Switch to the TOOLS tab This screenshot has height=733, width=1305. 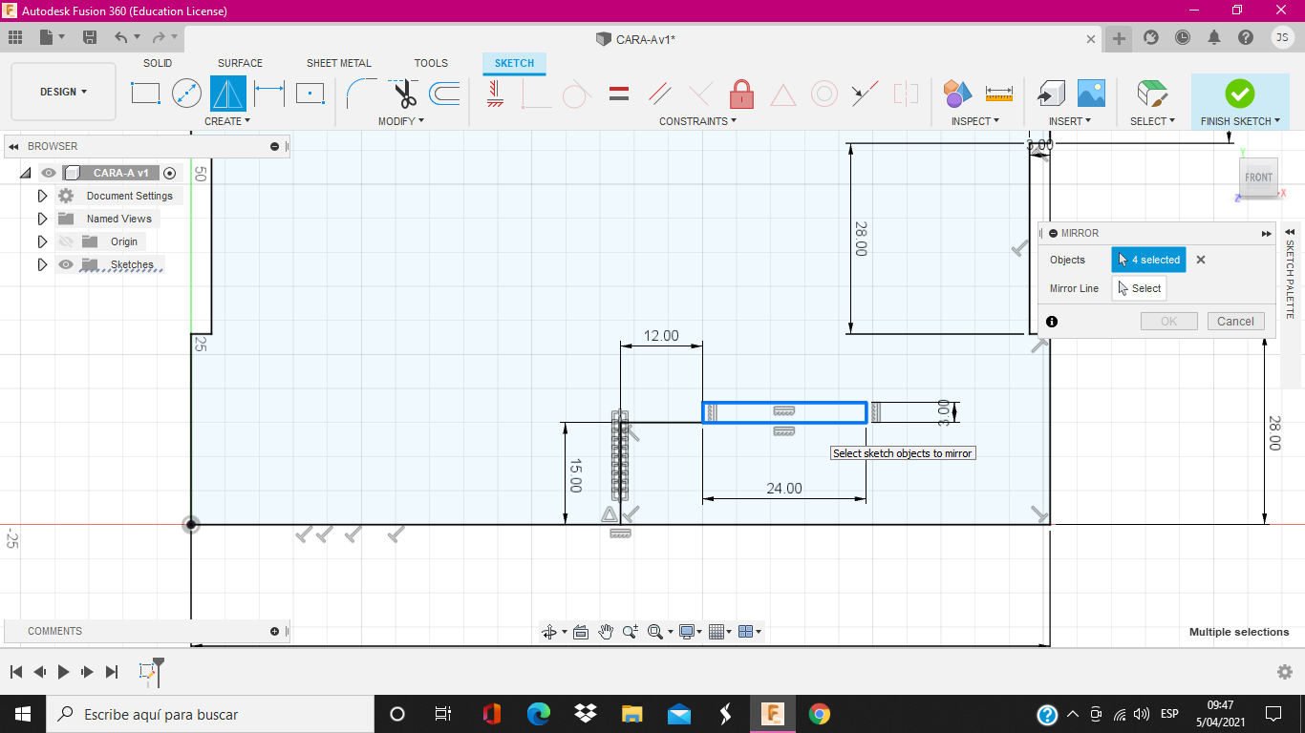click(x=431, y=63)
